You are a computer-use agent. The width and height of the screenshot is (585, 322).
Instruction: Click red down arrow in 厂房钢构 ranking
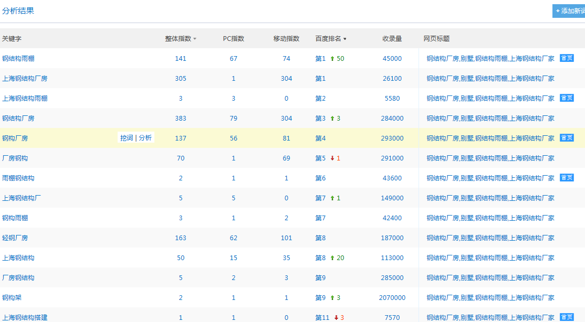[x=332, y=158]
